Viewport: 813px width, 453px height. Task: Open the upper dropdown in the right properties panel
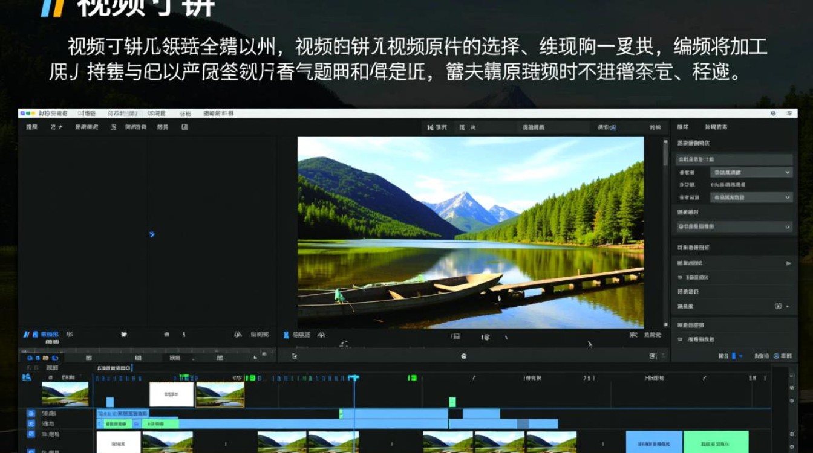751,172
